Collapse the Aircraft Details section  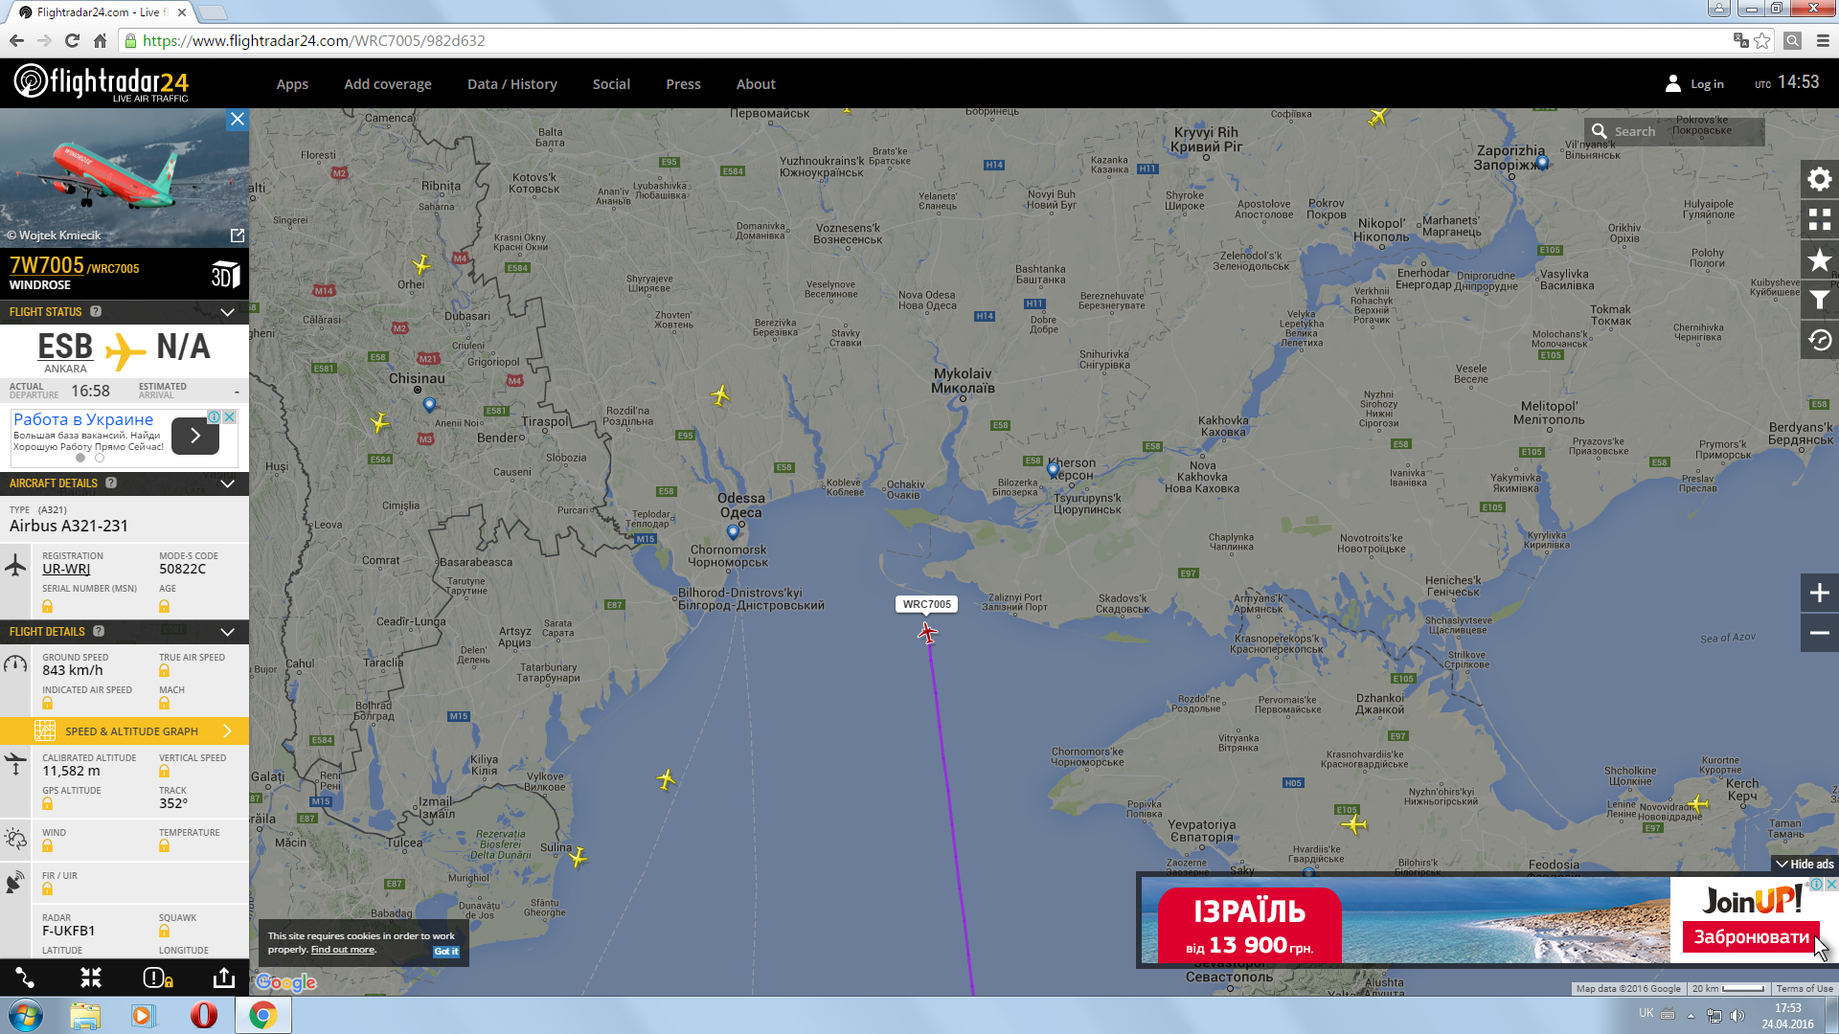(x=228, y=483)
